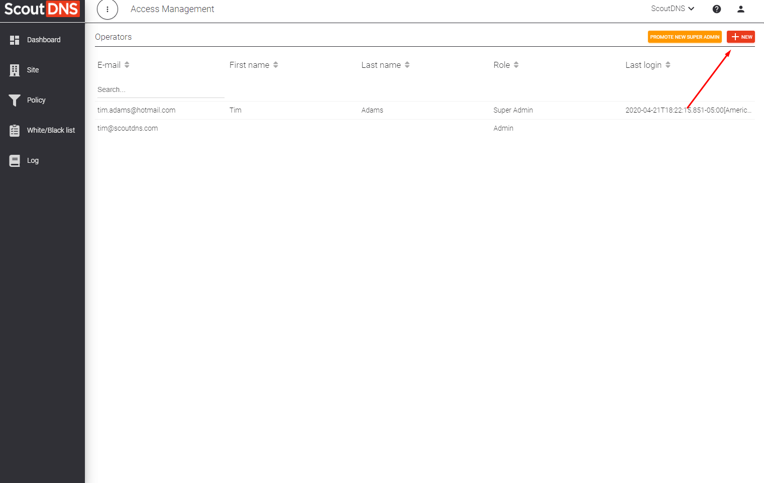764x483 pixels.
Task: Add a new operator with NEW button
Action: (x=741, y=37)
